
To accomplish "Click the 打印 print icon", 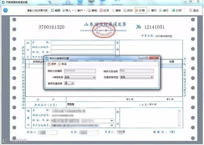I will [173, 10].
